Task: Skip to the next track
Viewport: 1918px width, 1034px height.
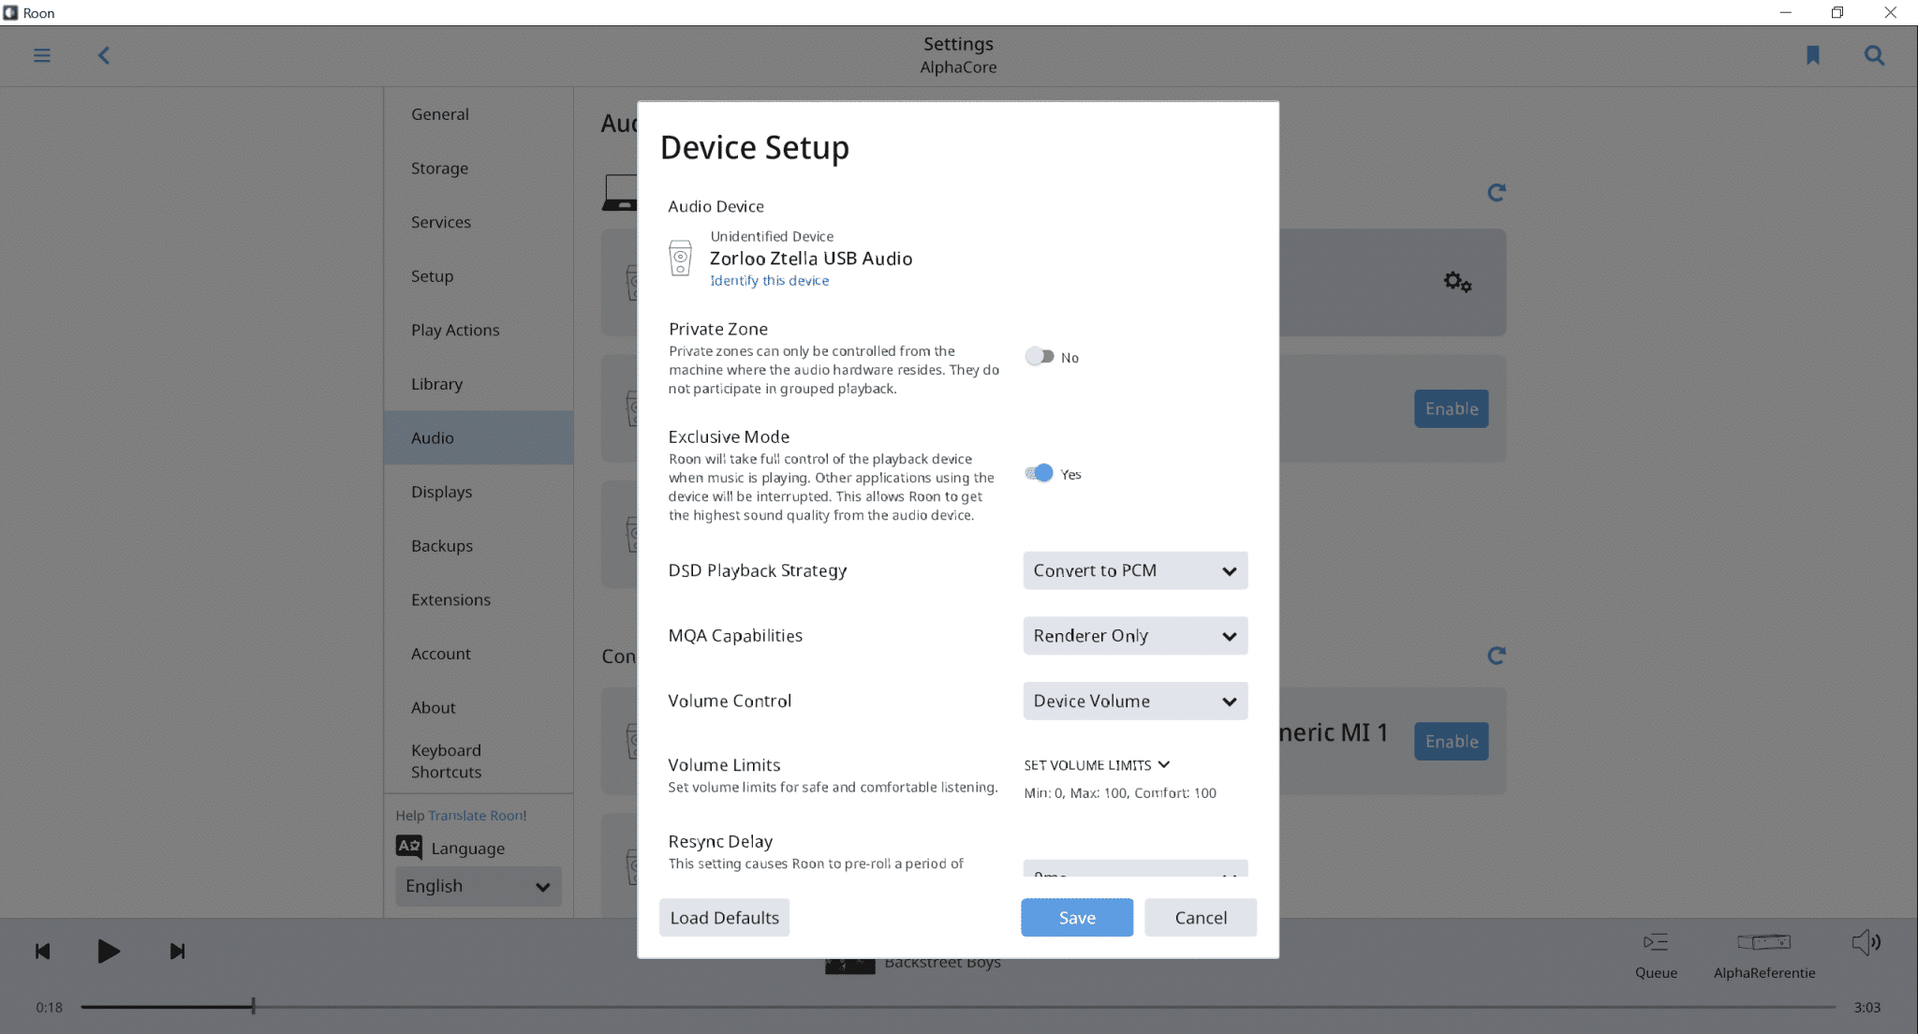Action: pyautogui.click(x=177, y=952)
